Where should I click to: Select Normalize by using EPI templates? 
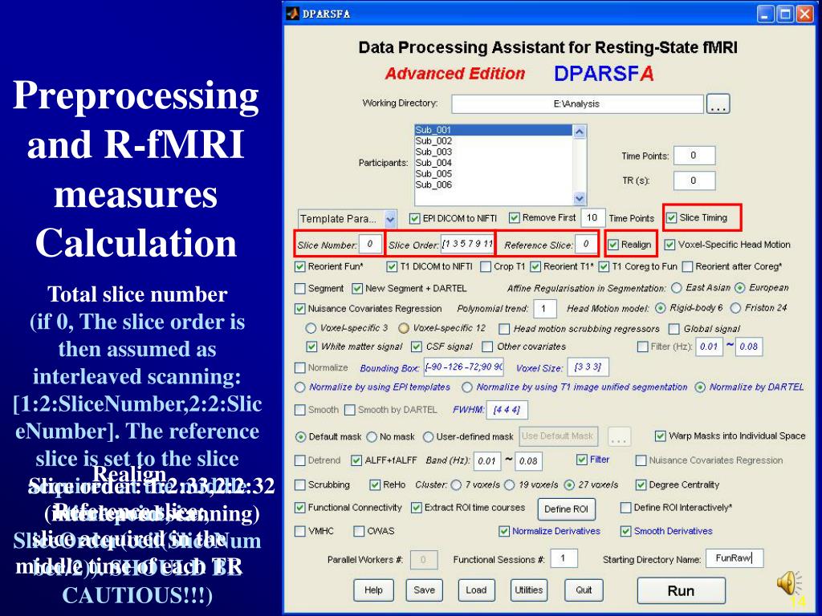[300, 387]
